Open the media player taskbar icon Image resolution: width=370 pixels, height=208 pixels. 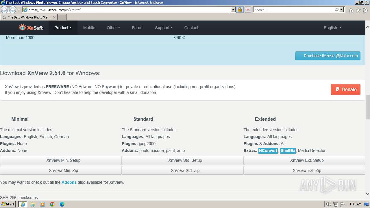click(42, 204)
